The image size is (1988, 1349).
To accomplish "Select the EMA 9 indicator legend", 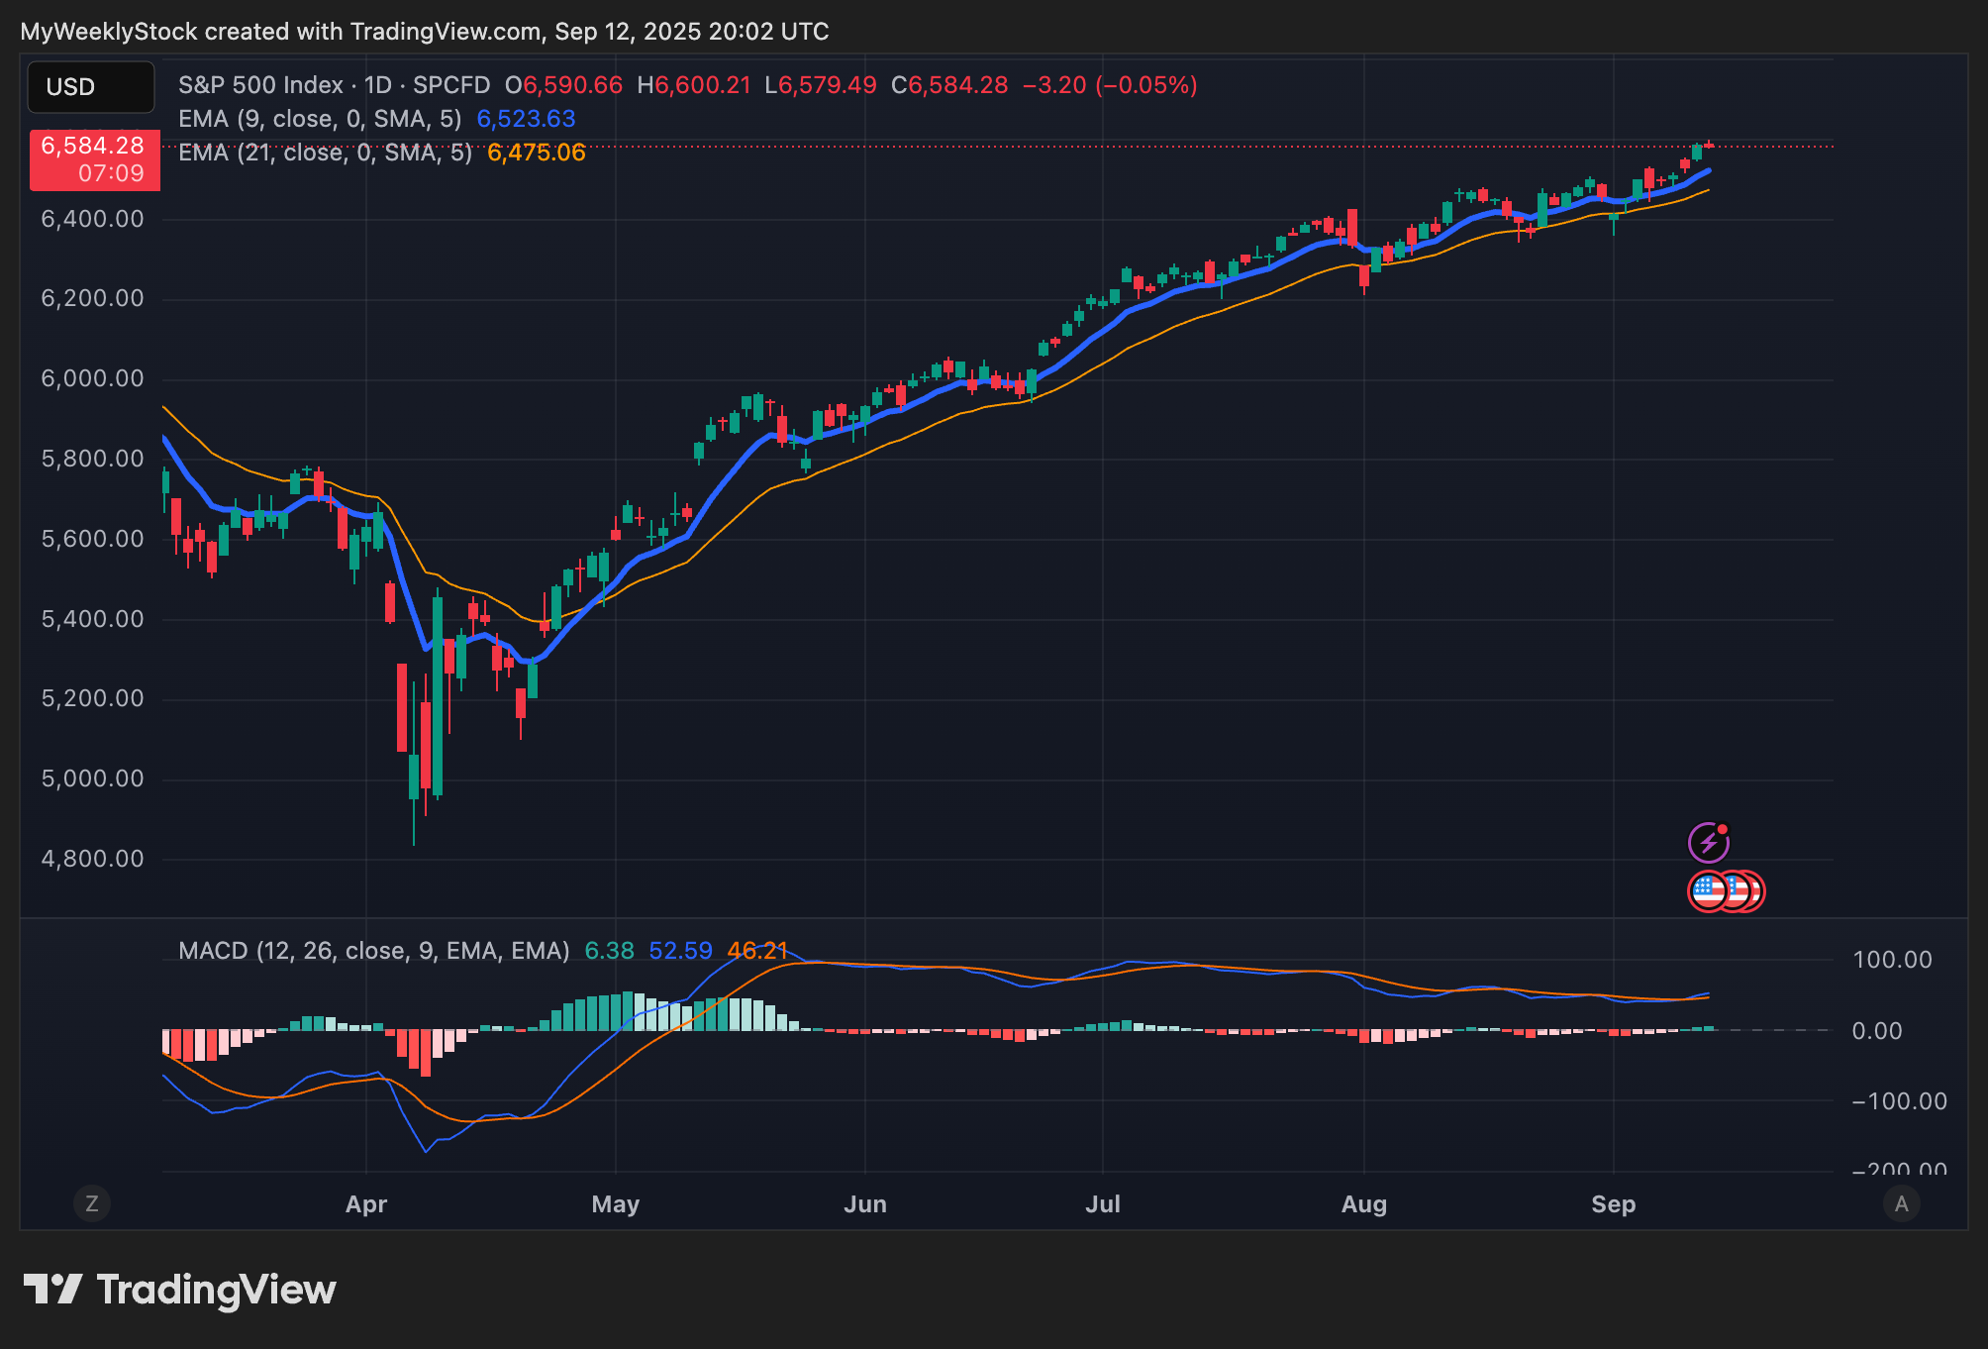I will 319,119.
